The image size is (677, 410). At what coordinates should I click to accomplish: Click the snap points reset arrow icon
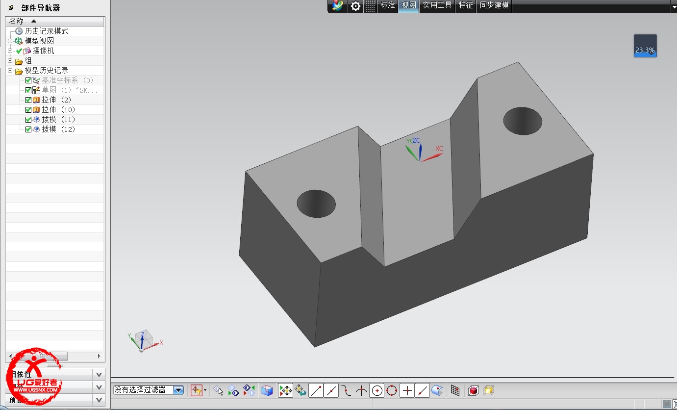300,390
